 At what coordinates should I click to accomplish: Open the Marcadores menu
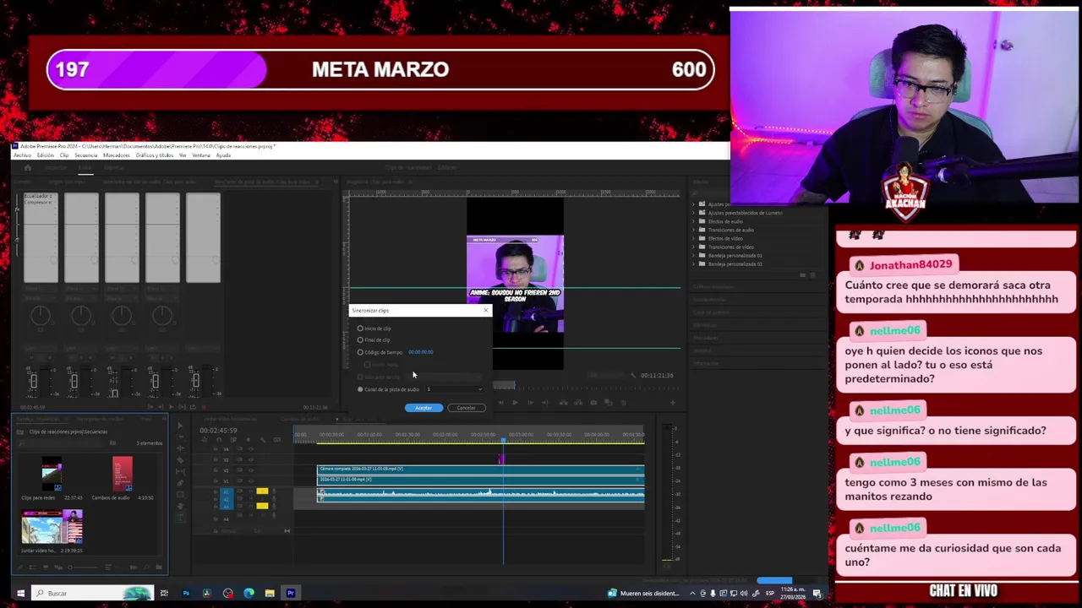[x=117, y=155]
